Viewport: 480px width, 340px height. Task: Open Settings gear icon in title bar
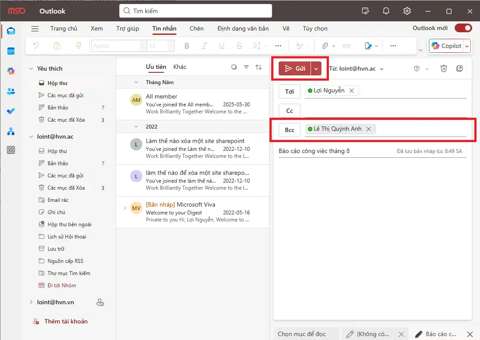tap(407, 11)
